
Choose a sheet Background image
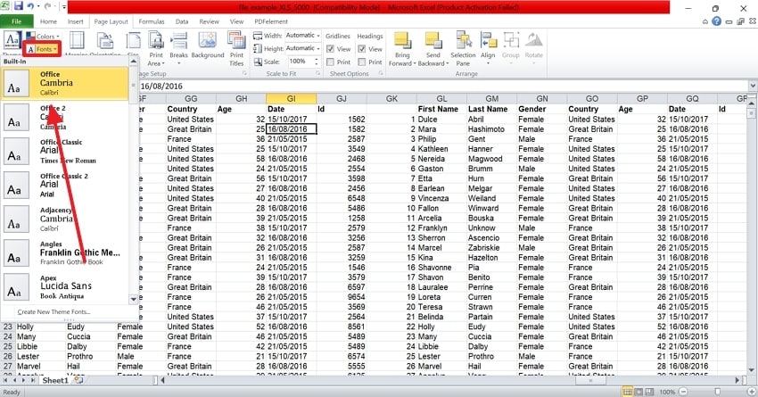208,45
